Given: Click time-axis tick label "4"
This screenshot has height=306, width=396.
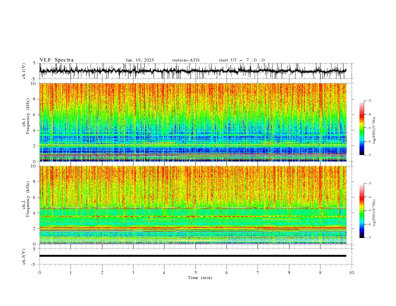Looking at the screenshot, I should tap(164, 272).
